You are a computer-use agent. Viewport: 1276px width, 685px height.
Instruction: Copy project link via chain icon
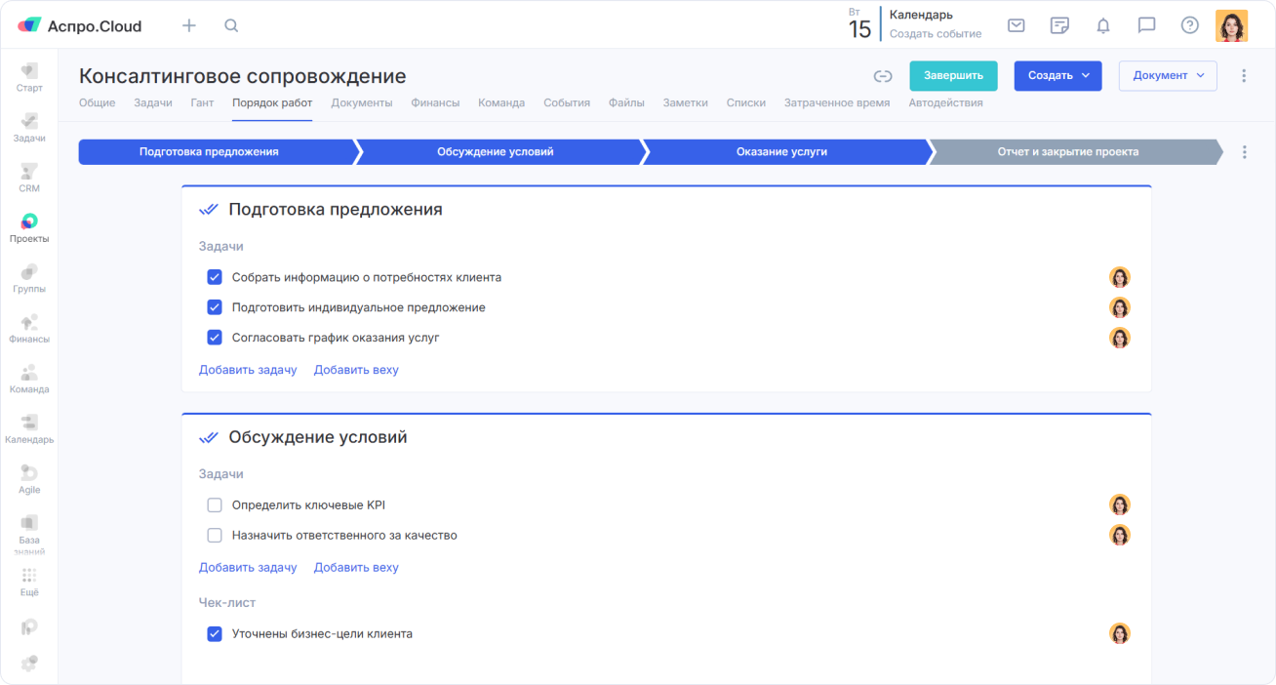click(883, 76)
